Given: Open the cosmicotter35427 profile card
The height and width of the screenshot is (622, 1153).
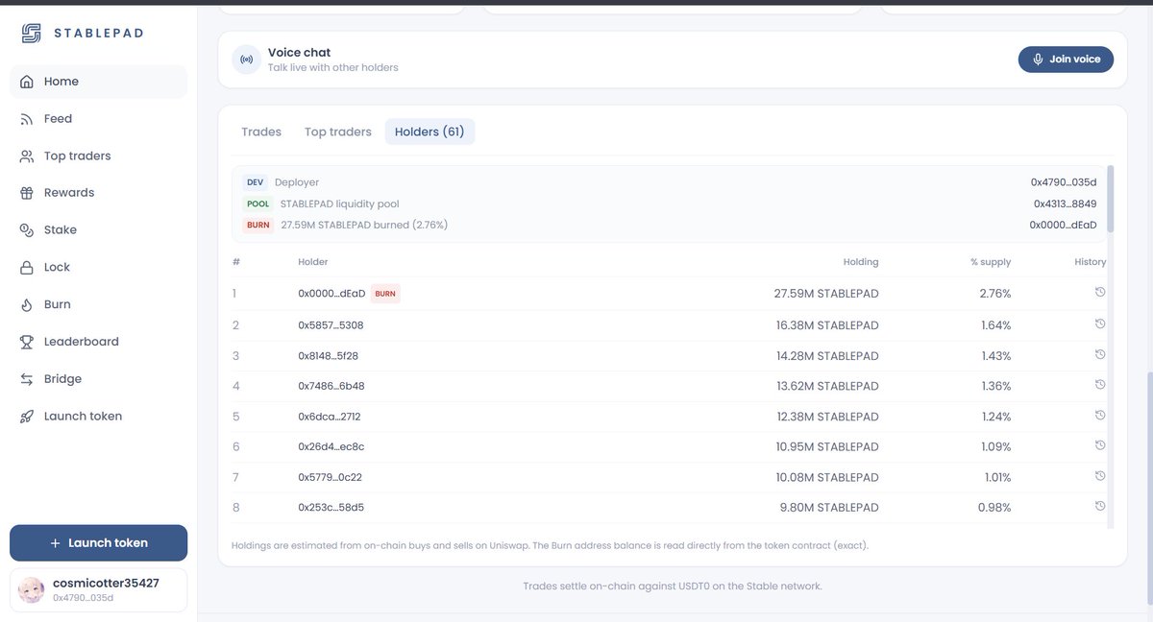Looking at the screenshot, I should pos(98,590).
